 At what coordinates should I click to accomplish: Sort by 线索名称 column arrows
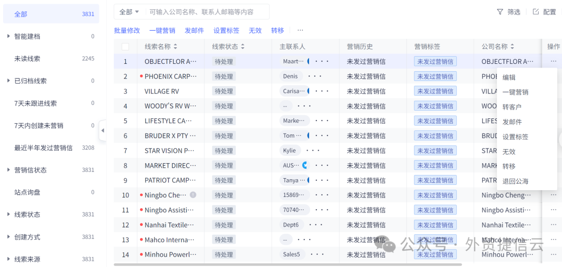tap(175, 47)
